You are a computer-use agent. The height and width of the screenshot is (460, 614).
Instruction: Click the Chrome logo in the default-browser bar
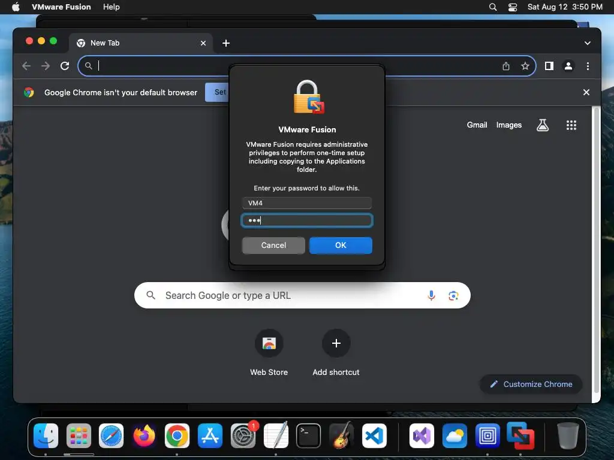click(x=29, y=92)
